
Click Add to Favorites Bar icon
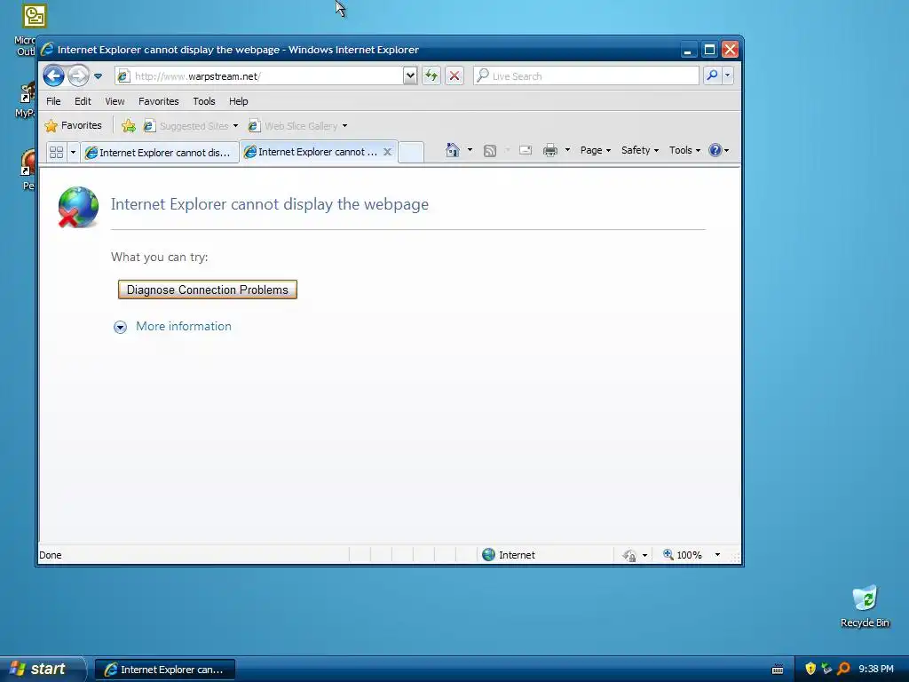click(129, 125)
